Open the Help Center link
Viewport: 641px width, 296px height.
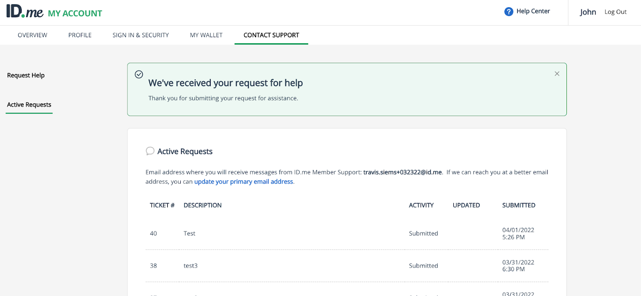[533, 11]
